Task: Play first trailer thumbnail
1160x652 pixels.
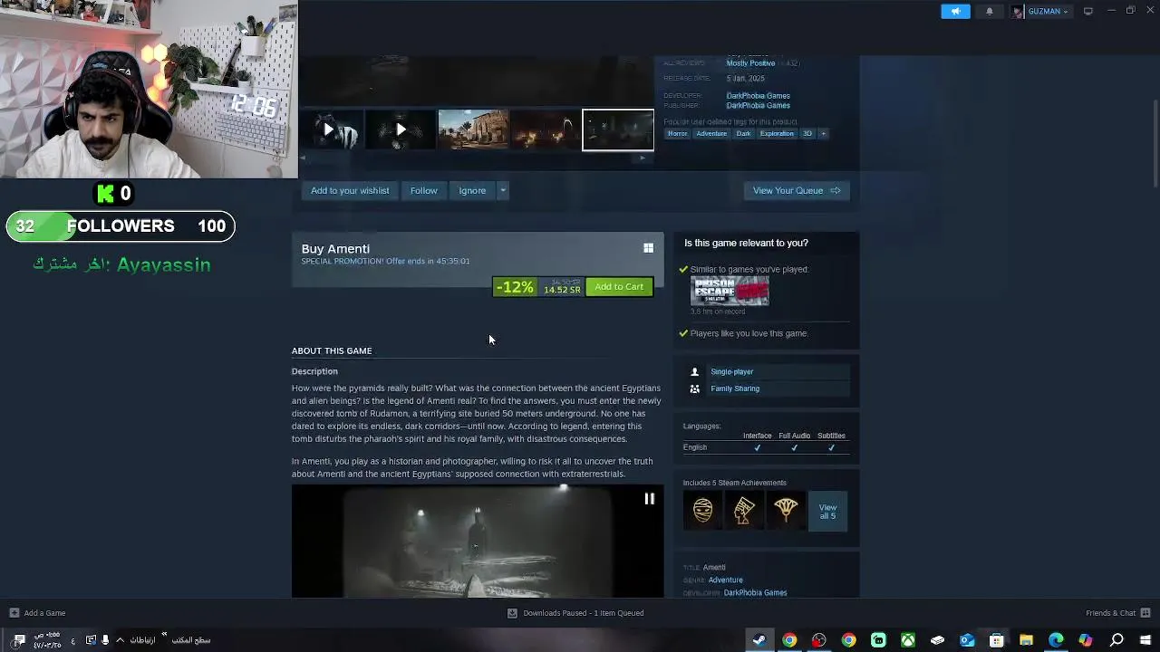Action: (x=328, y=129)
